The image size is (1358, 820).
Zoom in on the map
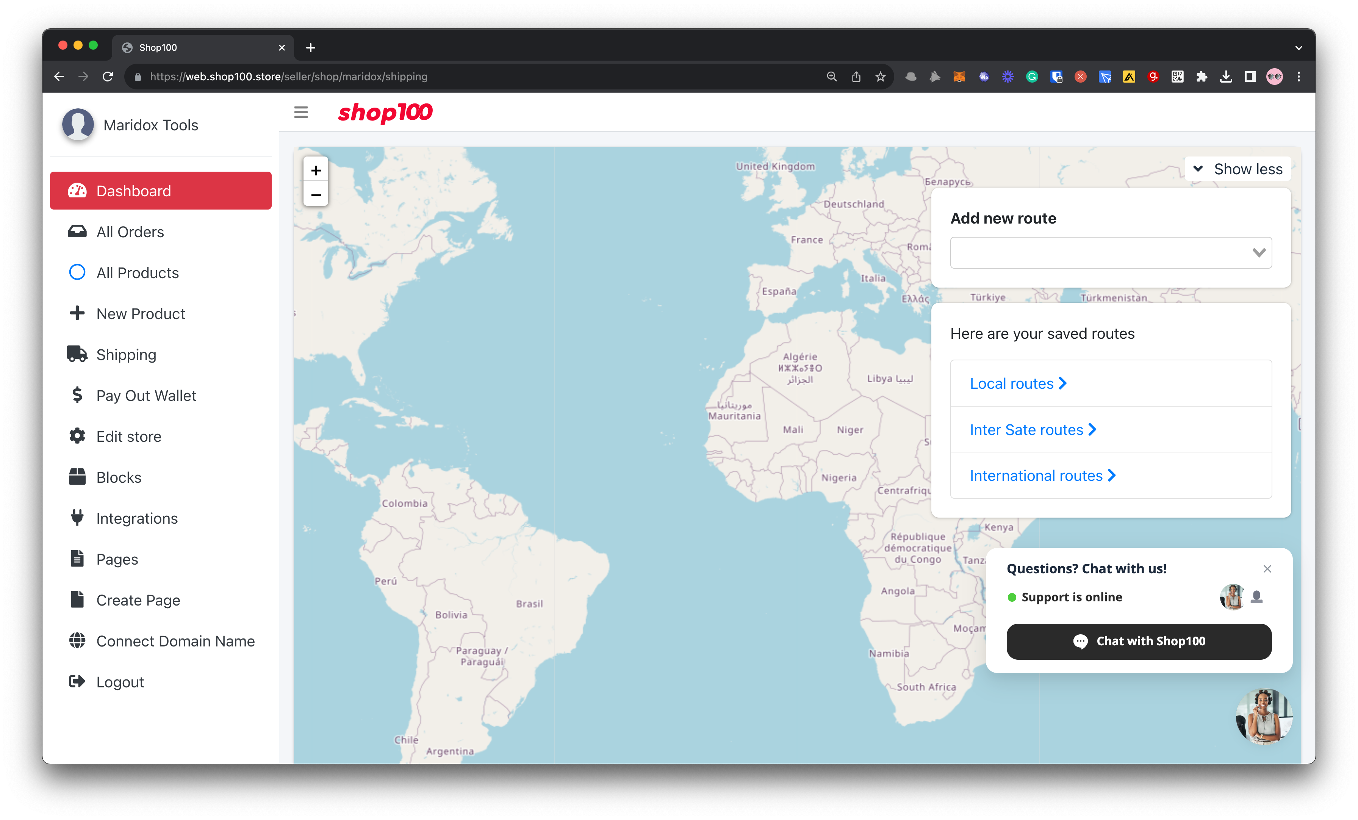[x=316, y=170]
